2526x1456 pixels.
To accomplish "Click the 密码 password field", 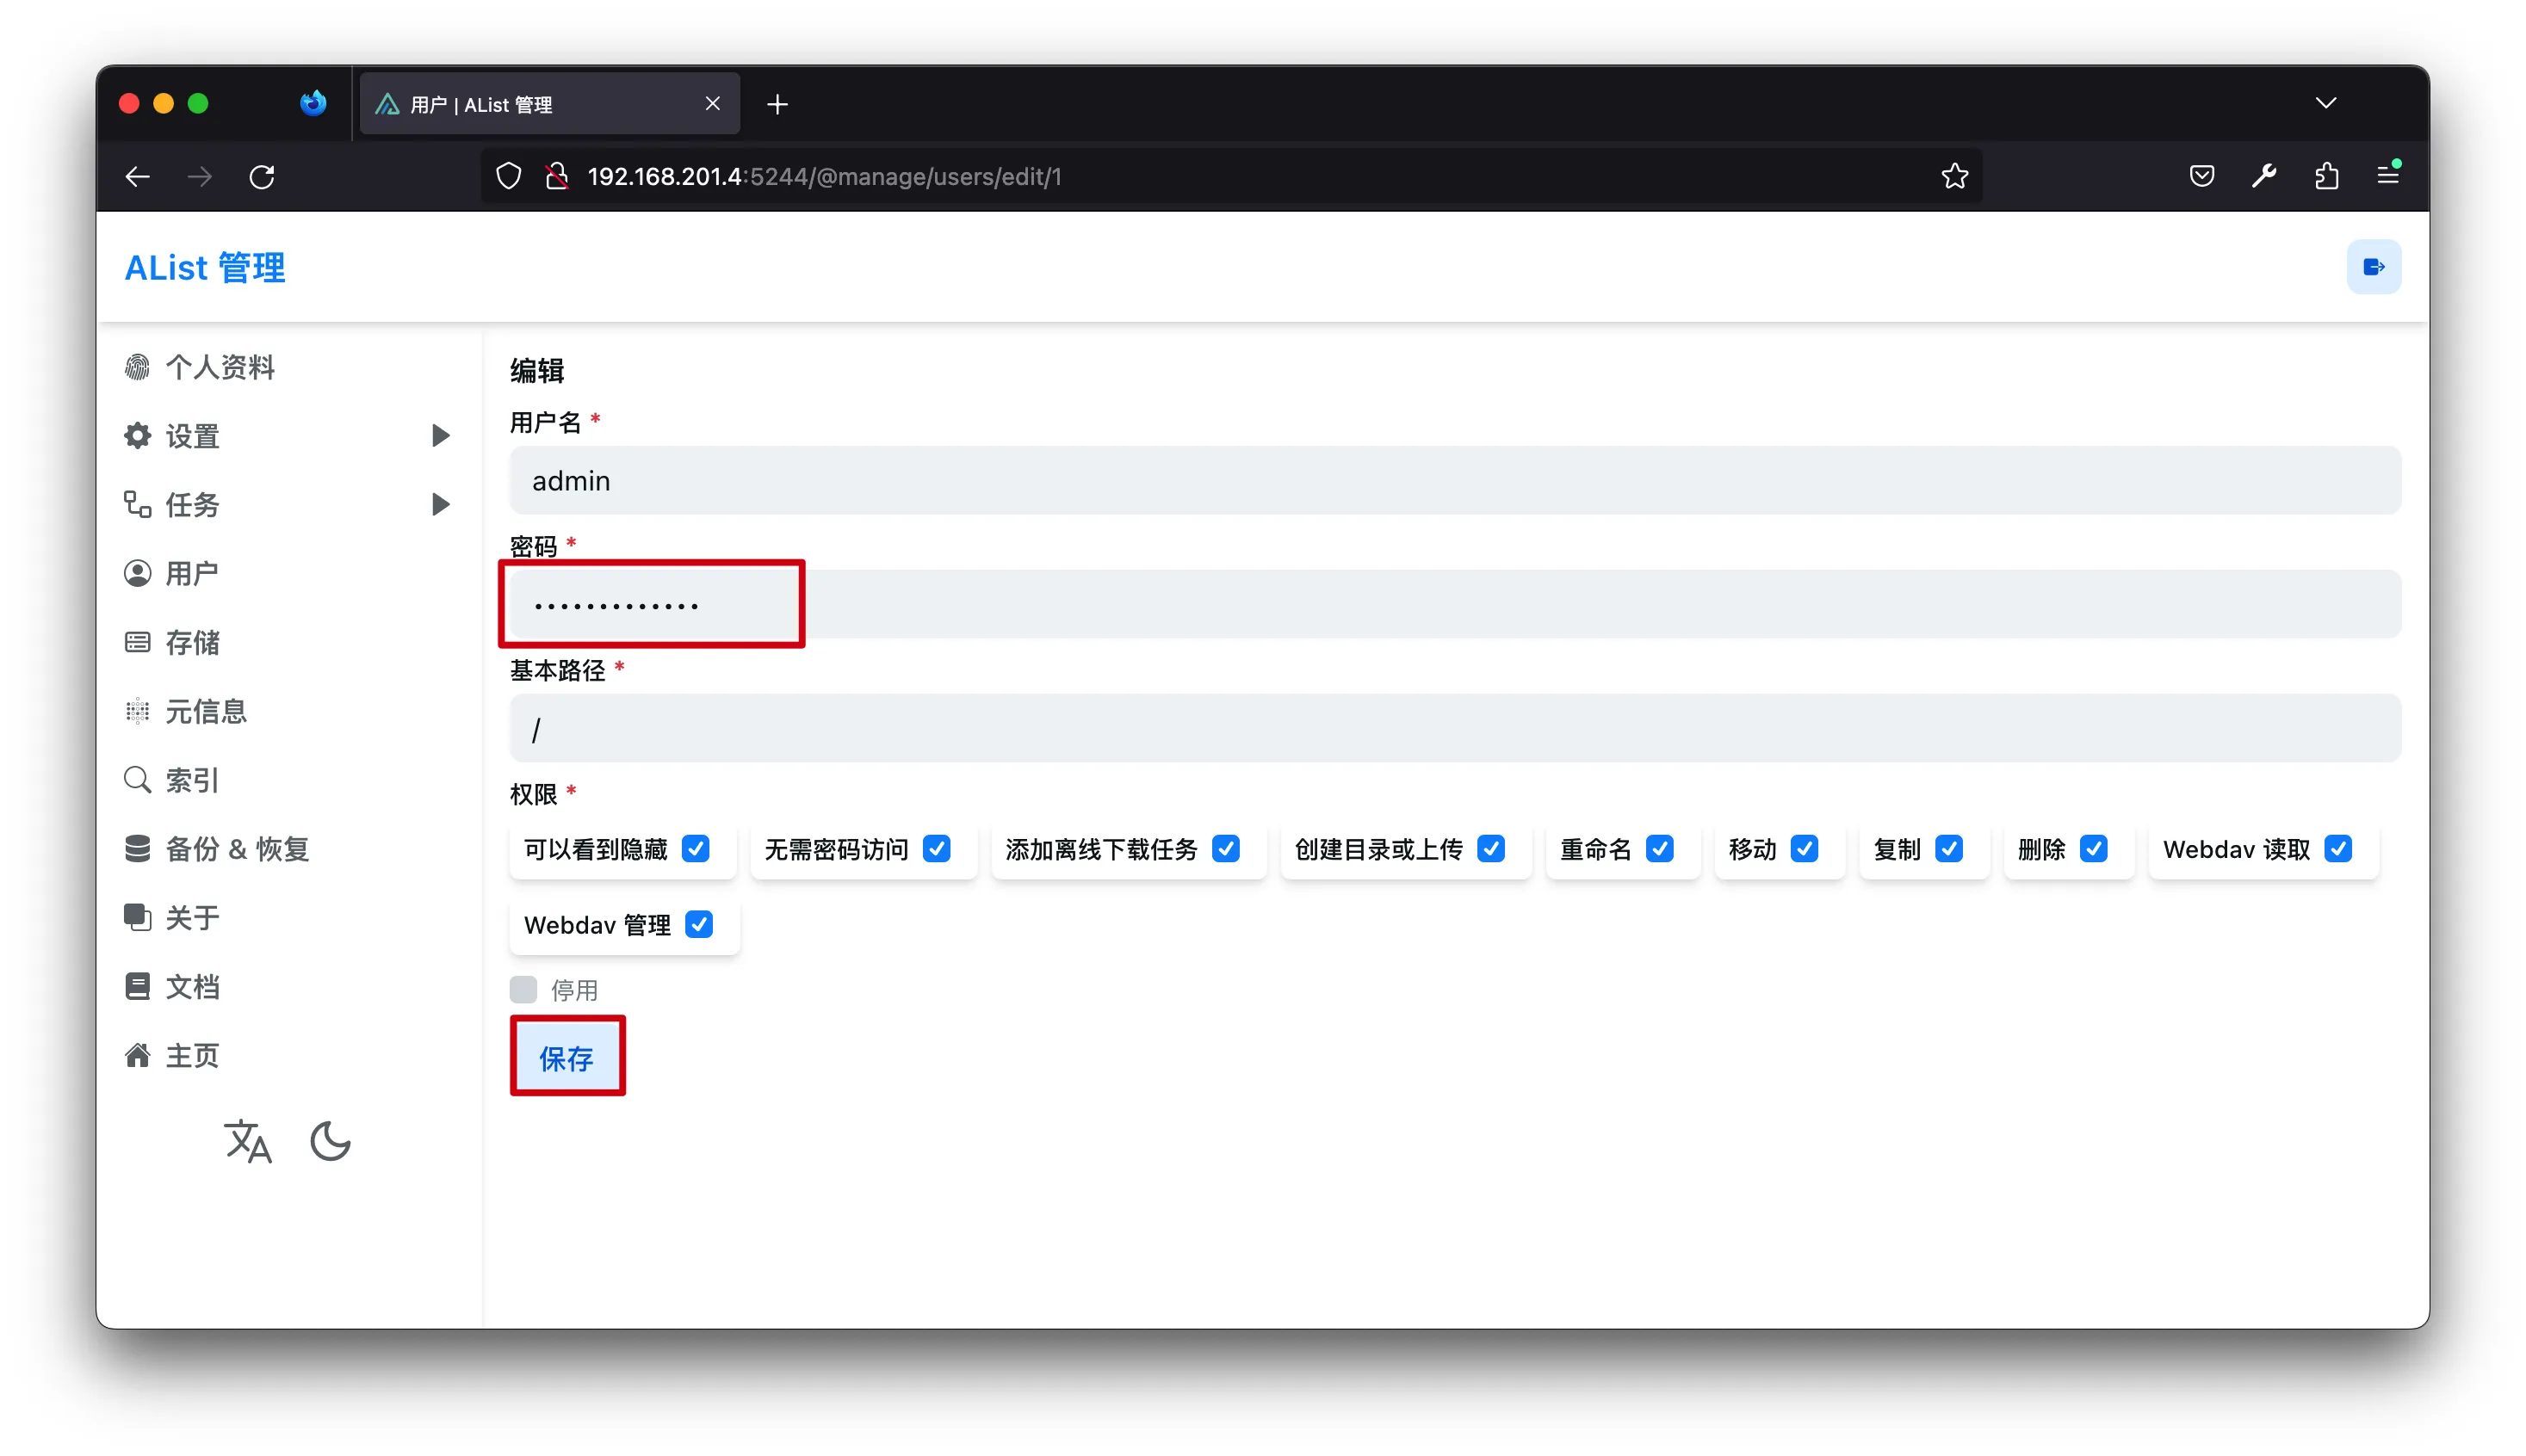I will [x=1455, y=605].
